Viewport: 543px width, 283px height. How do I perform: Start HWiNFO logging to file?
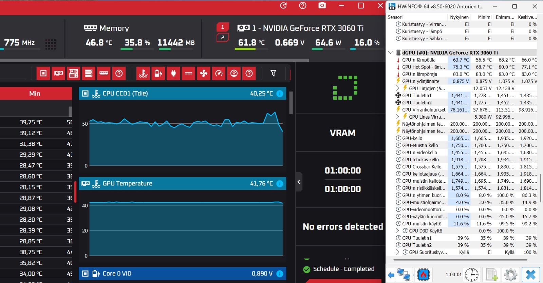(x=491, y=275)
